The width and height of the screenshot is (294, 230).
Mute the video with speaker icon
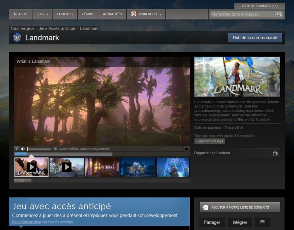pos(23,149)
